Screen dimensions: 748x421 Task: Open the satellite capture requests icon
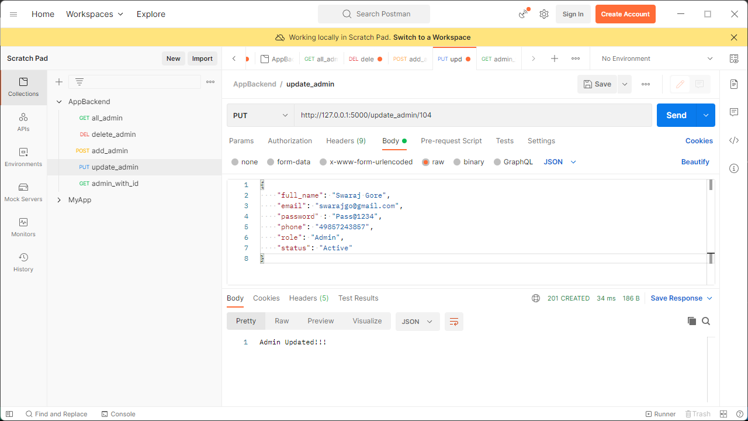point(524,14)
